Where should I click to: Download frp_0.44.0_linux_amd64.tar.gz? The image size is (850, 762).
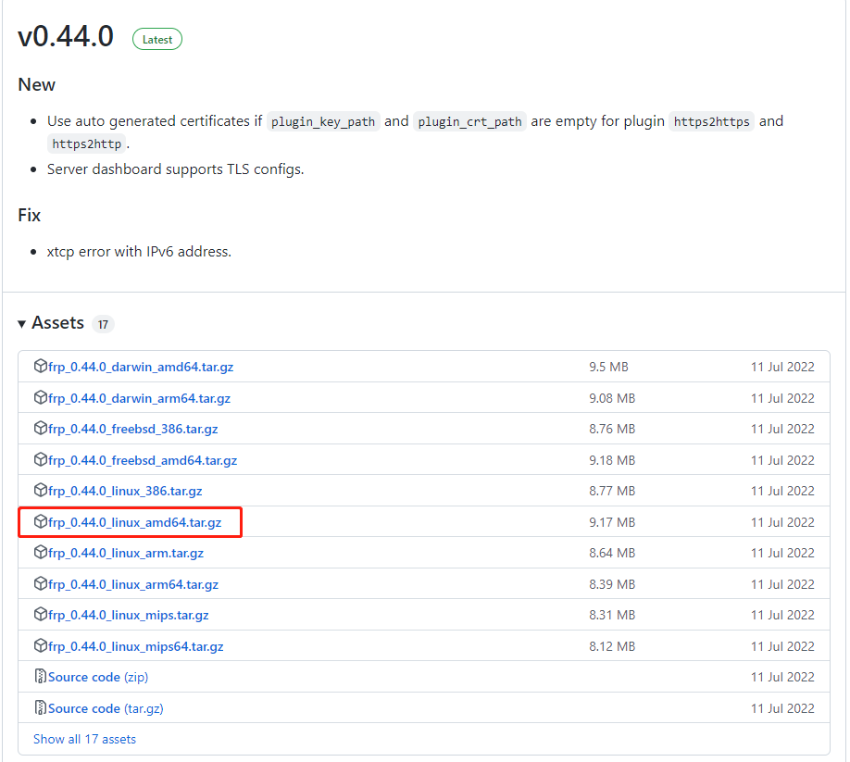tap(134, 522)
